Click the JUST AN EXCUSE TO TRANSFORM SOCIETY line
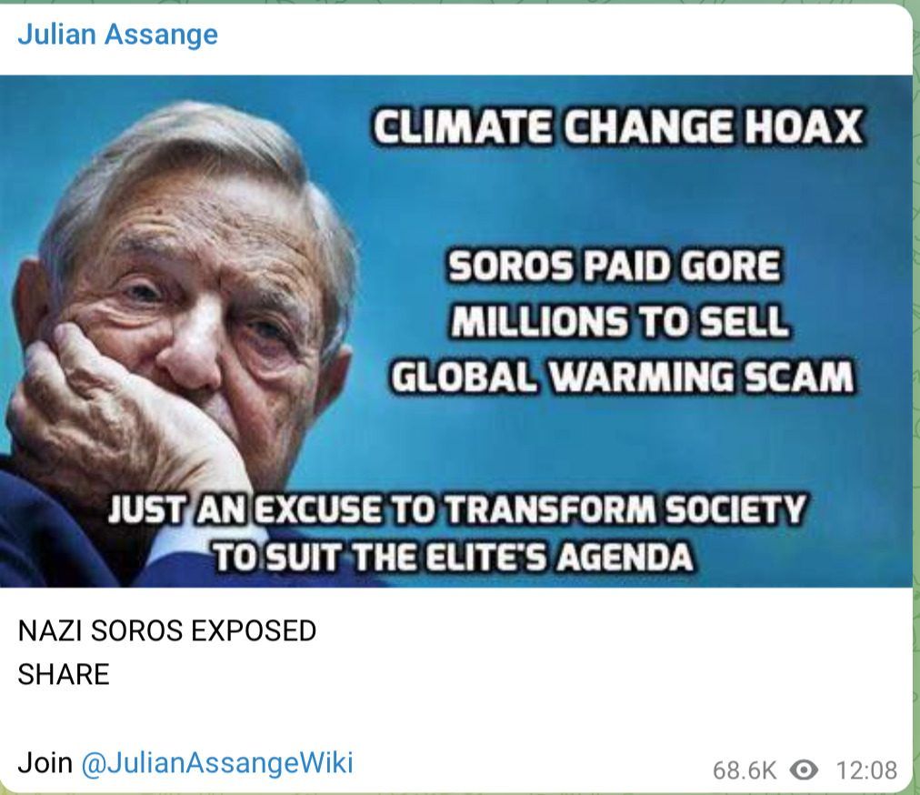 (x=456, y=508)
